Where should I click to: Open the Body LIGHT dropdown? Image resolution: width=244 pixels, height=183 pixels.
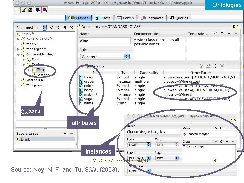[139, 145]
